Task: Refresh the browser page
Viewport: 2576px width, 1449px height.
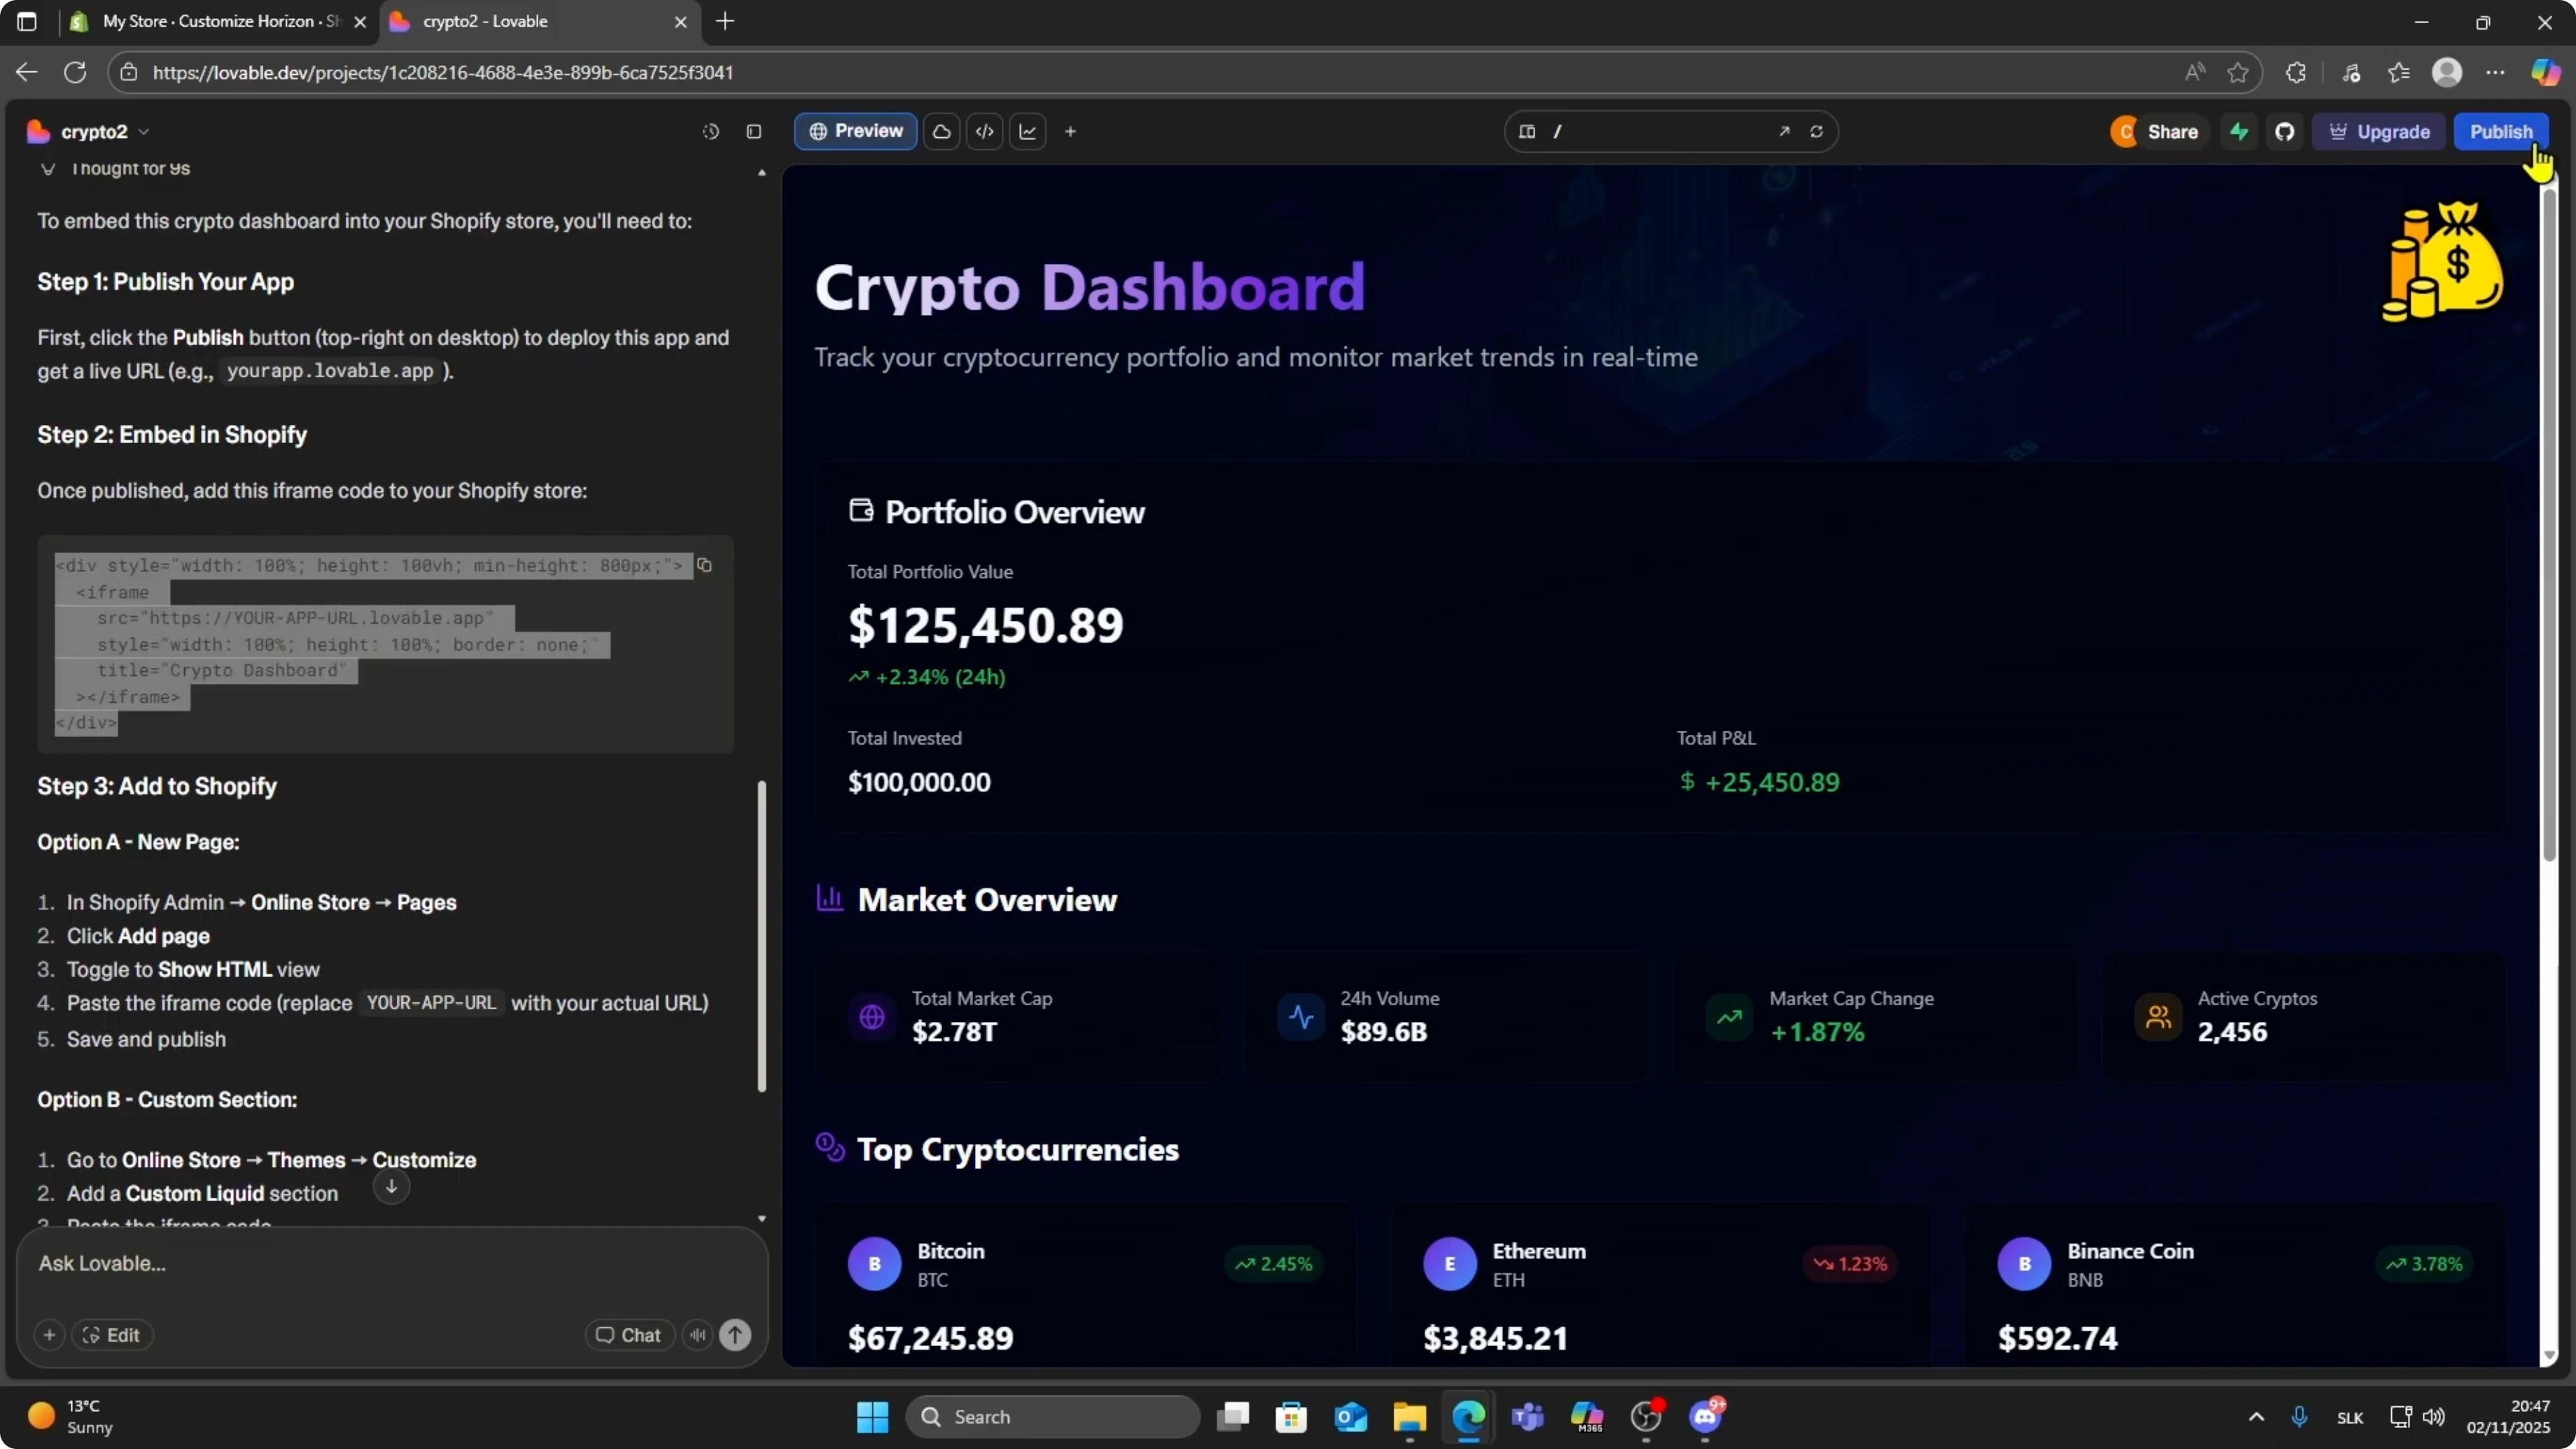Action: click(75, 72)
